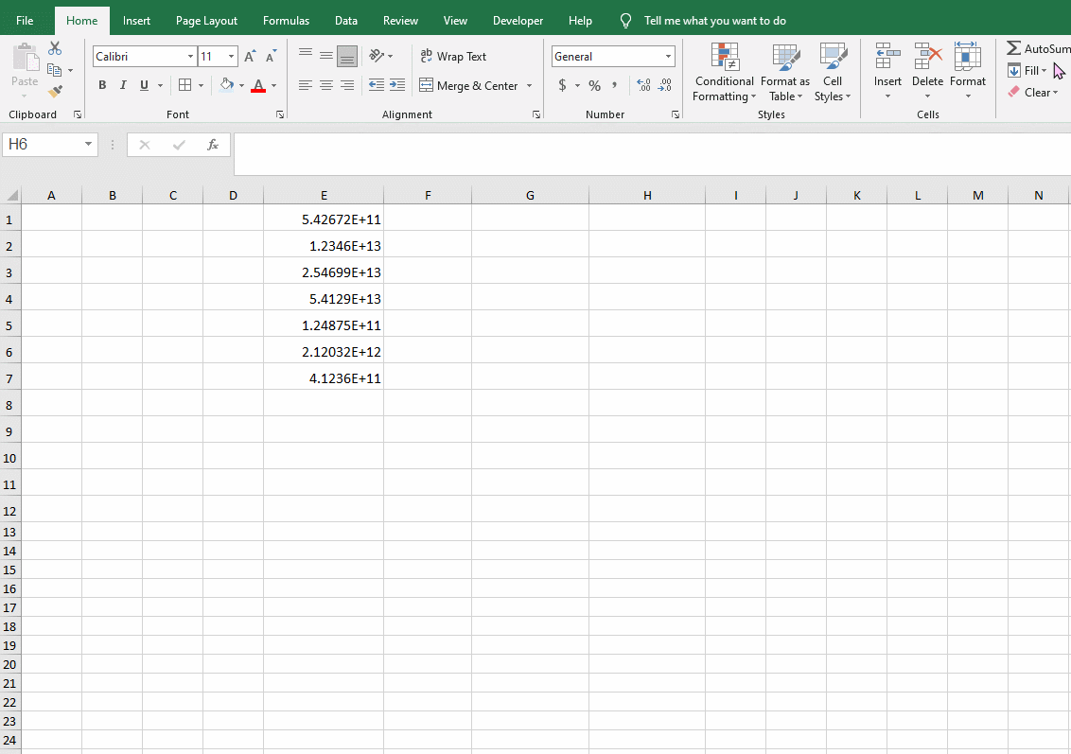Switch to the Insert tab
The image size is (1071, 754).
pos(136,21)
